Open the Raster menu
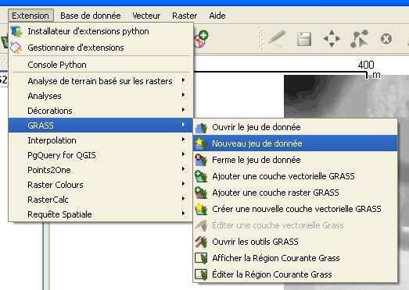The width and height of the screenshot is (409, 290). (185, 16)
